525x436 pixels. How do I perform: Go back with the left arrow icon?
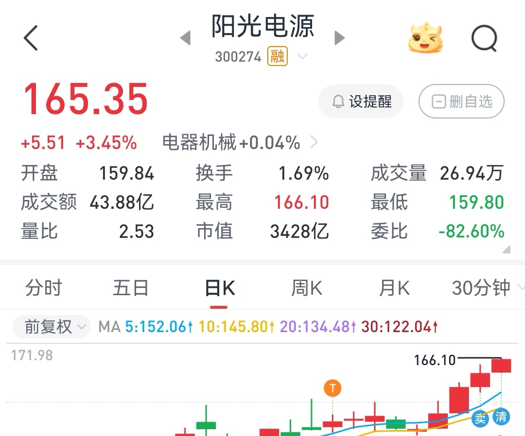pyautogui.click(x=31, y=38)
